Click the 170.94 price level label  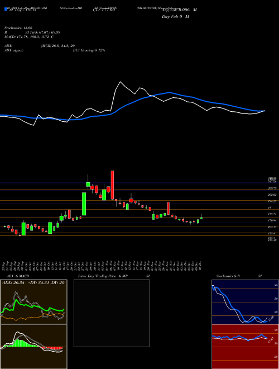[x=273, y=220]
